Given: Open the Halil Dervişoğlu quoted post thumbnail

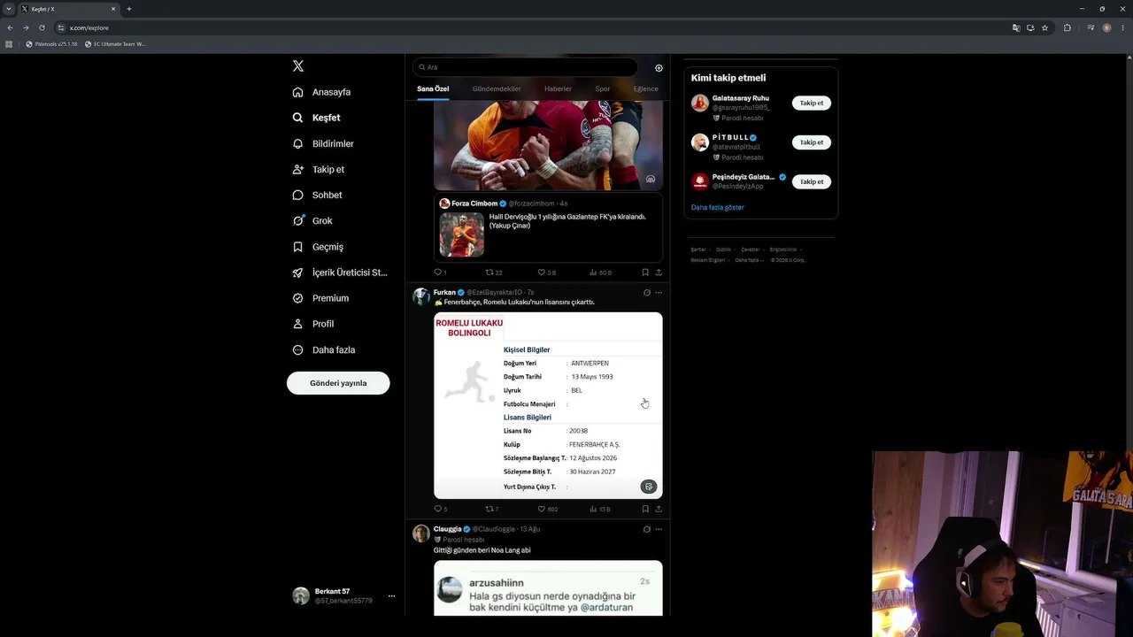Looking at the screenshot, I should pyautogui.click(x=462, y=234).
